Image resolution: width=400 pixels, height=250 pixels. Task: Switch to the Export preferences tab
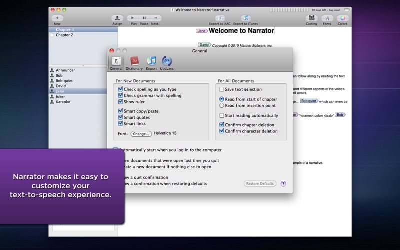[151, 63]
